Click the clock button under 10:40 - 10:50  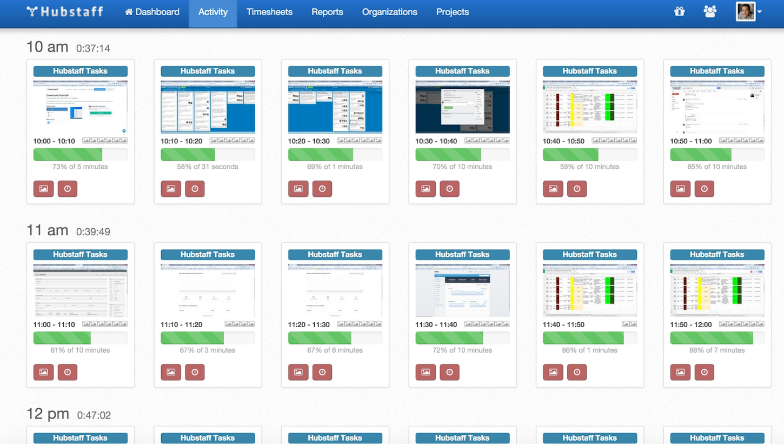pos(577,189)
